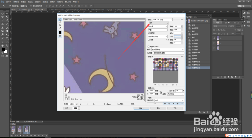Create a new group in Layers panel

click(232, 77)
